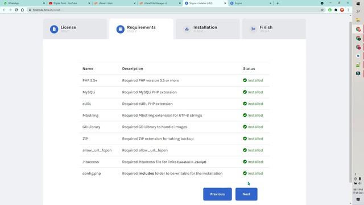364x205 pixels.
Task: Open the Windows Start button
Action: click(358, 3)
